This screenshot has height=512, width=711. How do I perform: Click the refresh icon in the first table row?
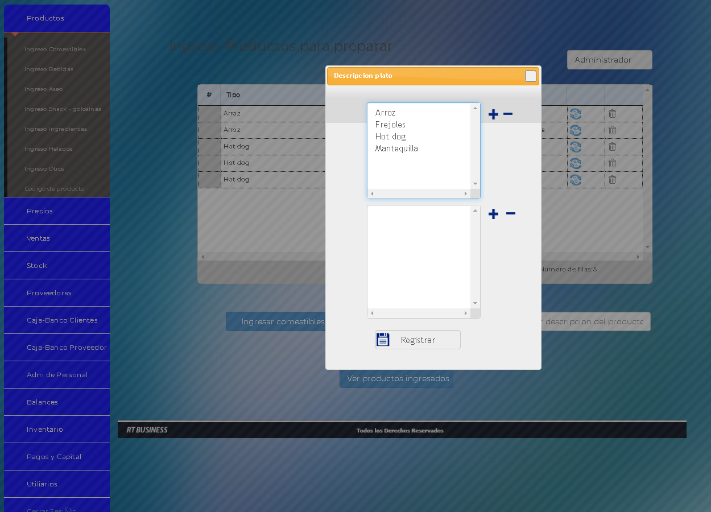tap(576, 114)
